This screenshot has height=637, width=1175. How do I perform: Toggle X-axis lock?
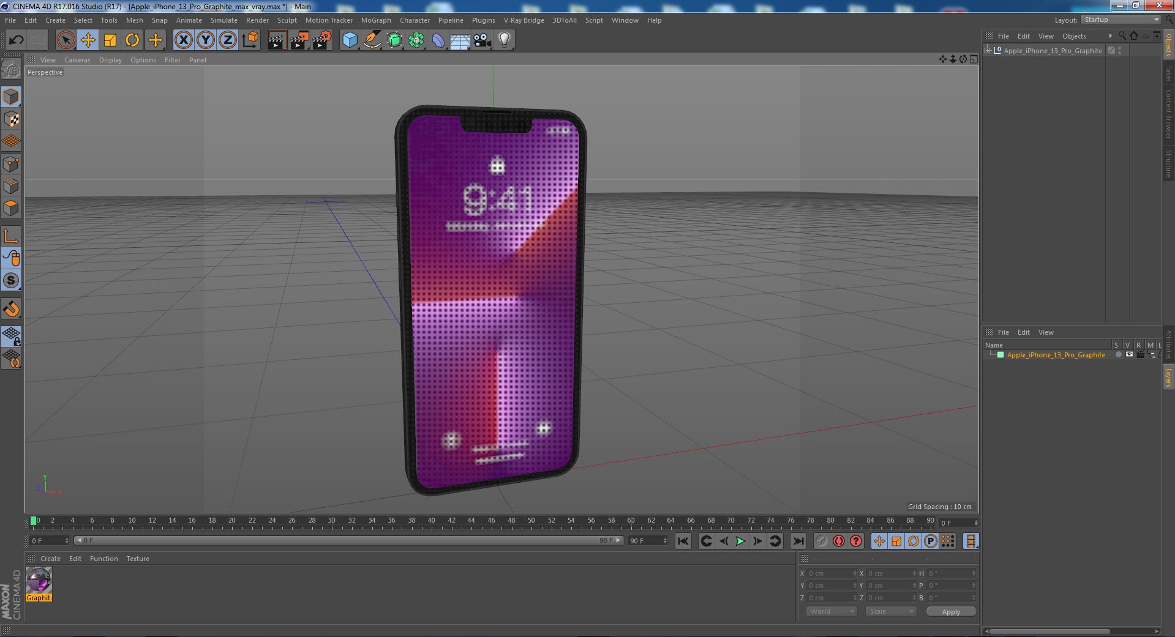click(x=183, y=40)
